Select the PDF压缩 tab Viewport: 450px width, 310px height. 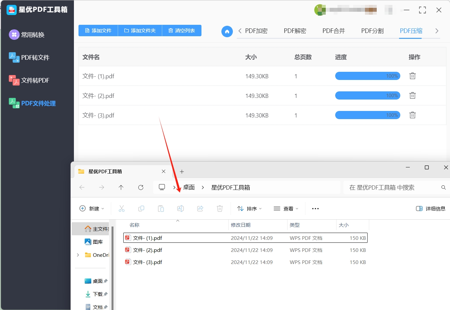pos(411,31)
